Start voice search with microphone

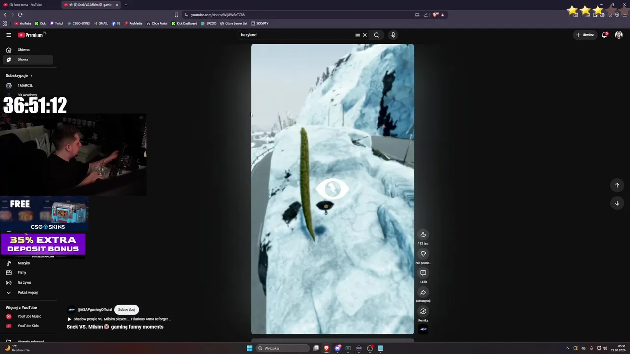(x=393, y=35)
